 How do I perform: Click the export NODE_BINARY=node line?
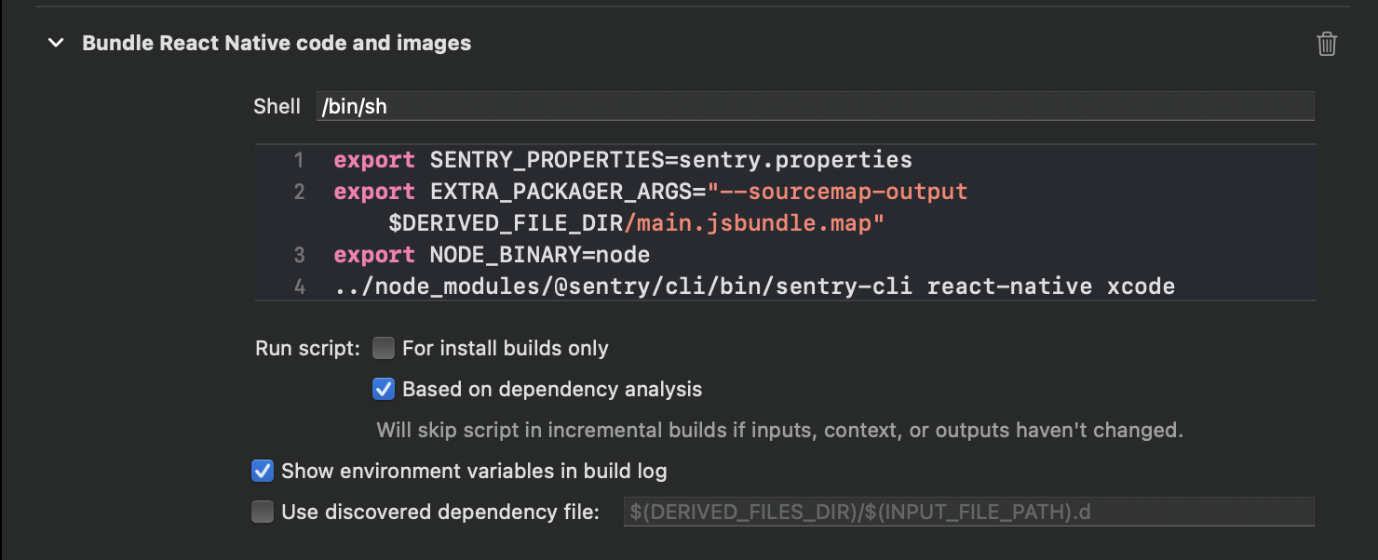coord(492,255)
